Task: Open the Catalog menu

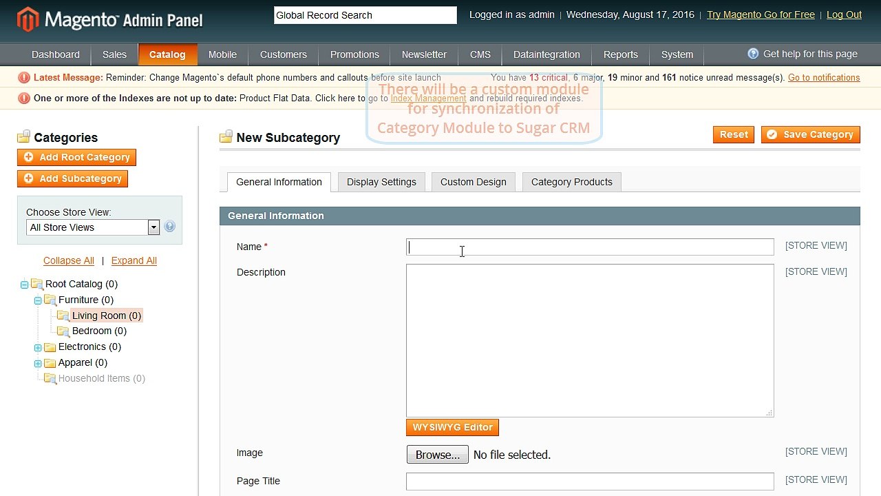Action: click(167, 54)
